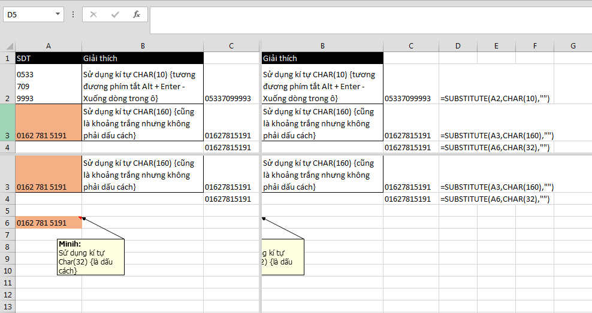Open the Name Box dropdown arrow

click(58, 14)
